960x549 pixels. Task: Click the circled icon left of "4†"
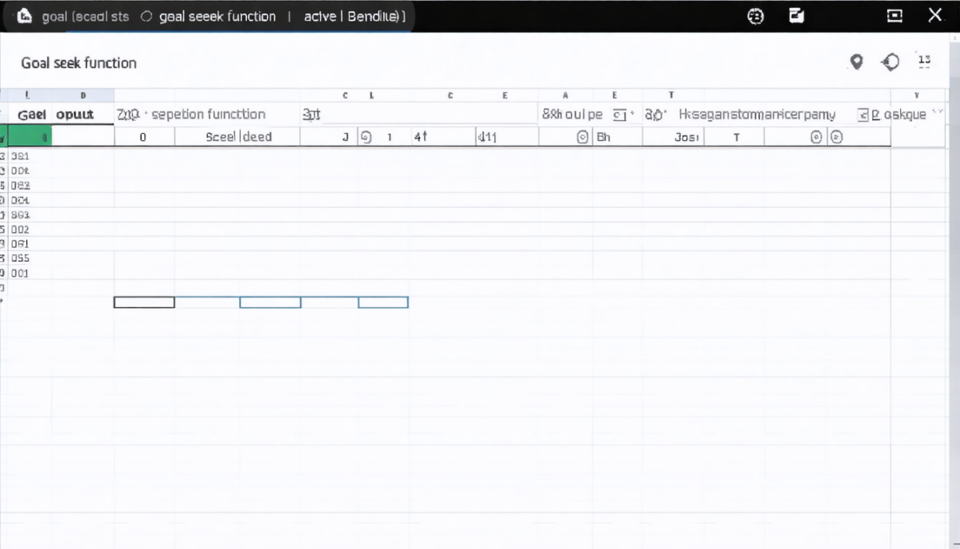tap(366, 137)
